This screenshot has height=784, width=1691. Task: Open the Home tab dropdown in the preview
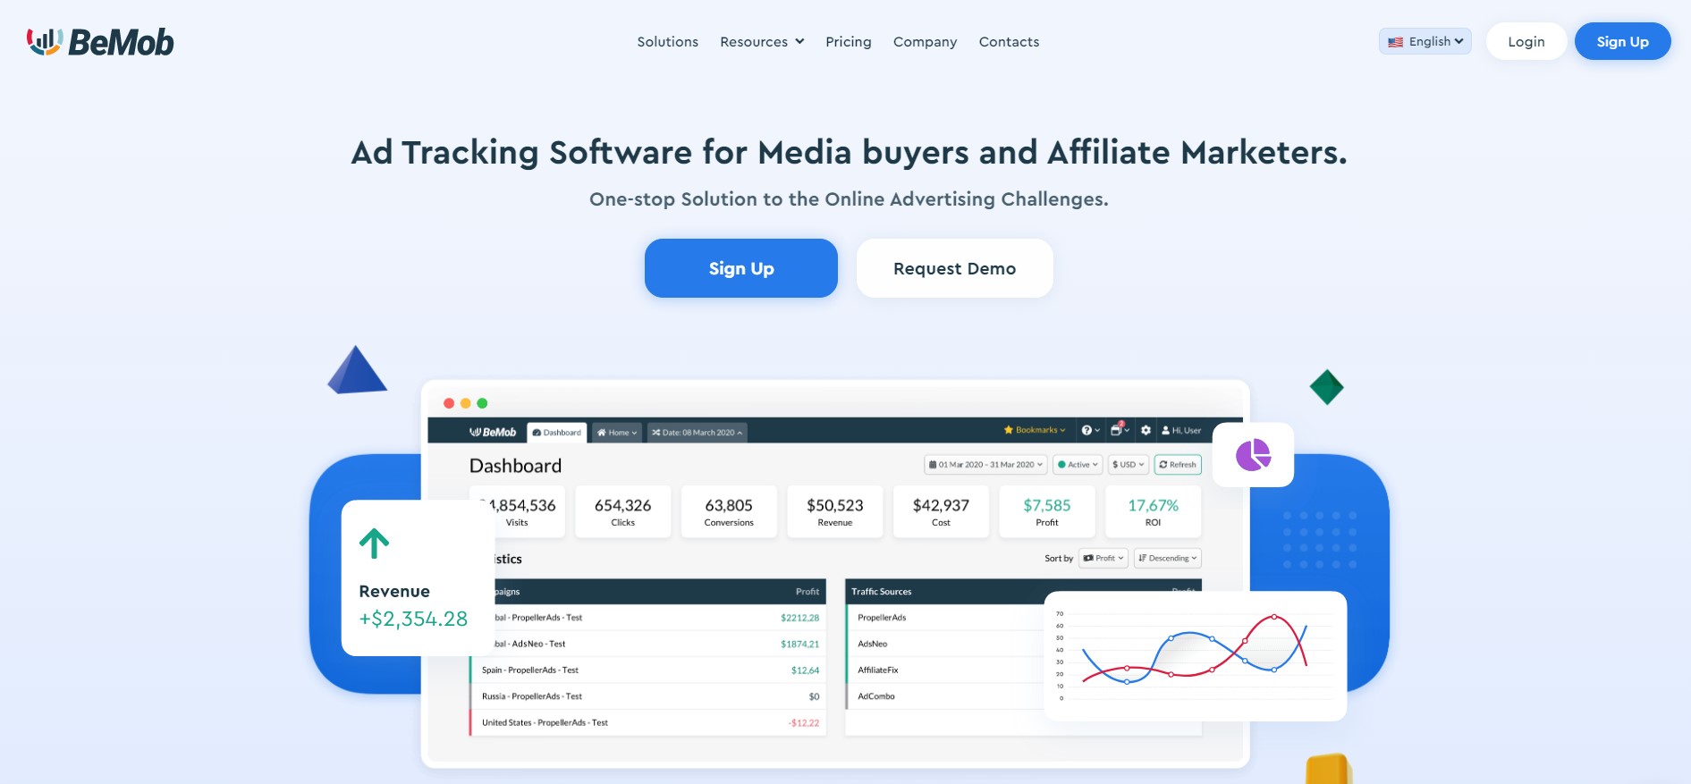tap(617, 433)
